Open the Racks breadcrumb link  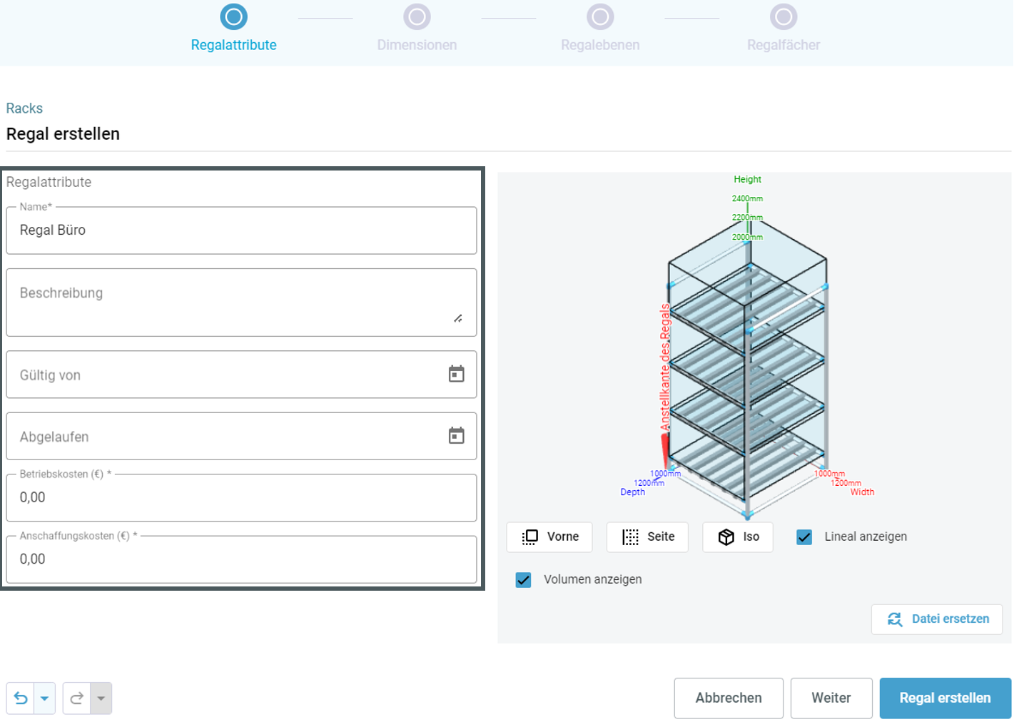coord(24,108)
